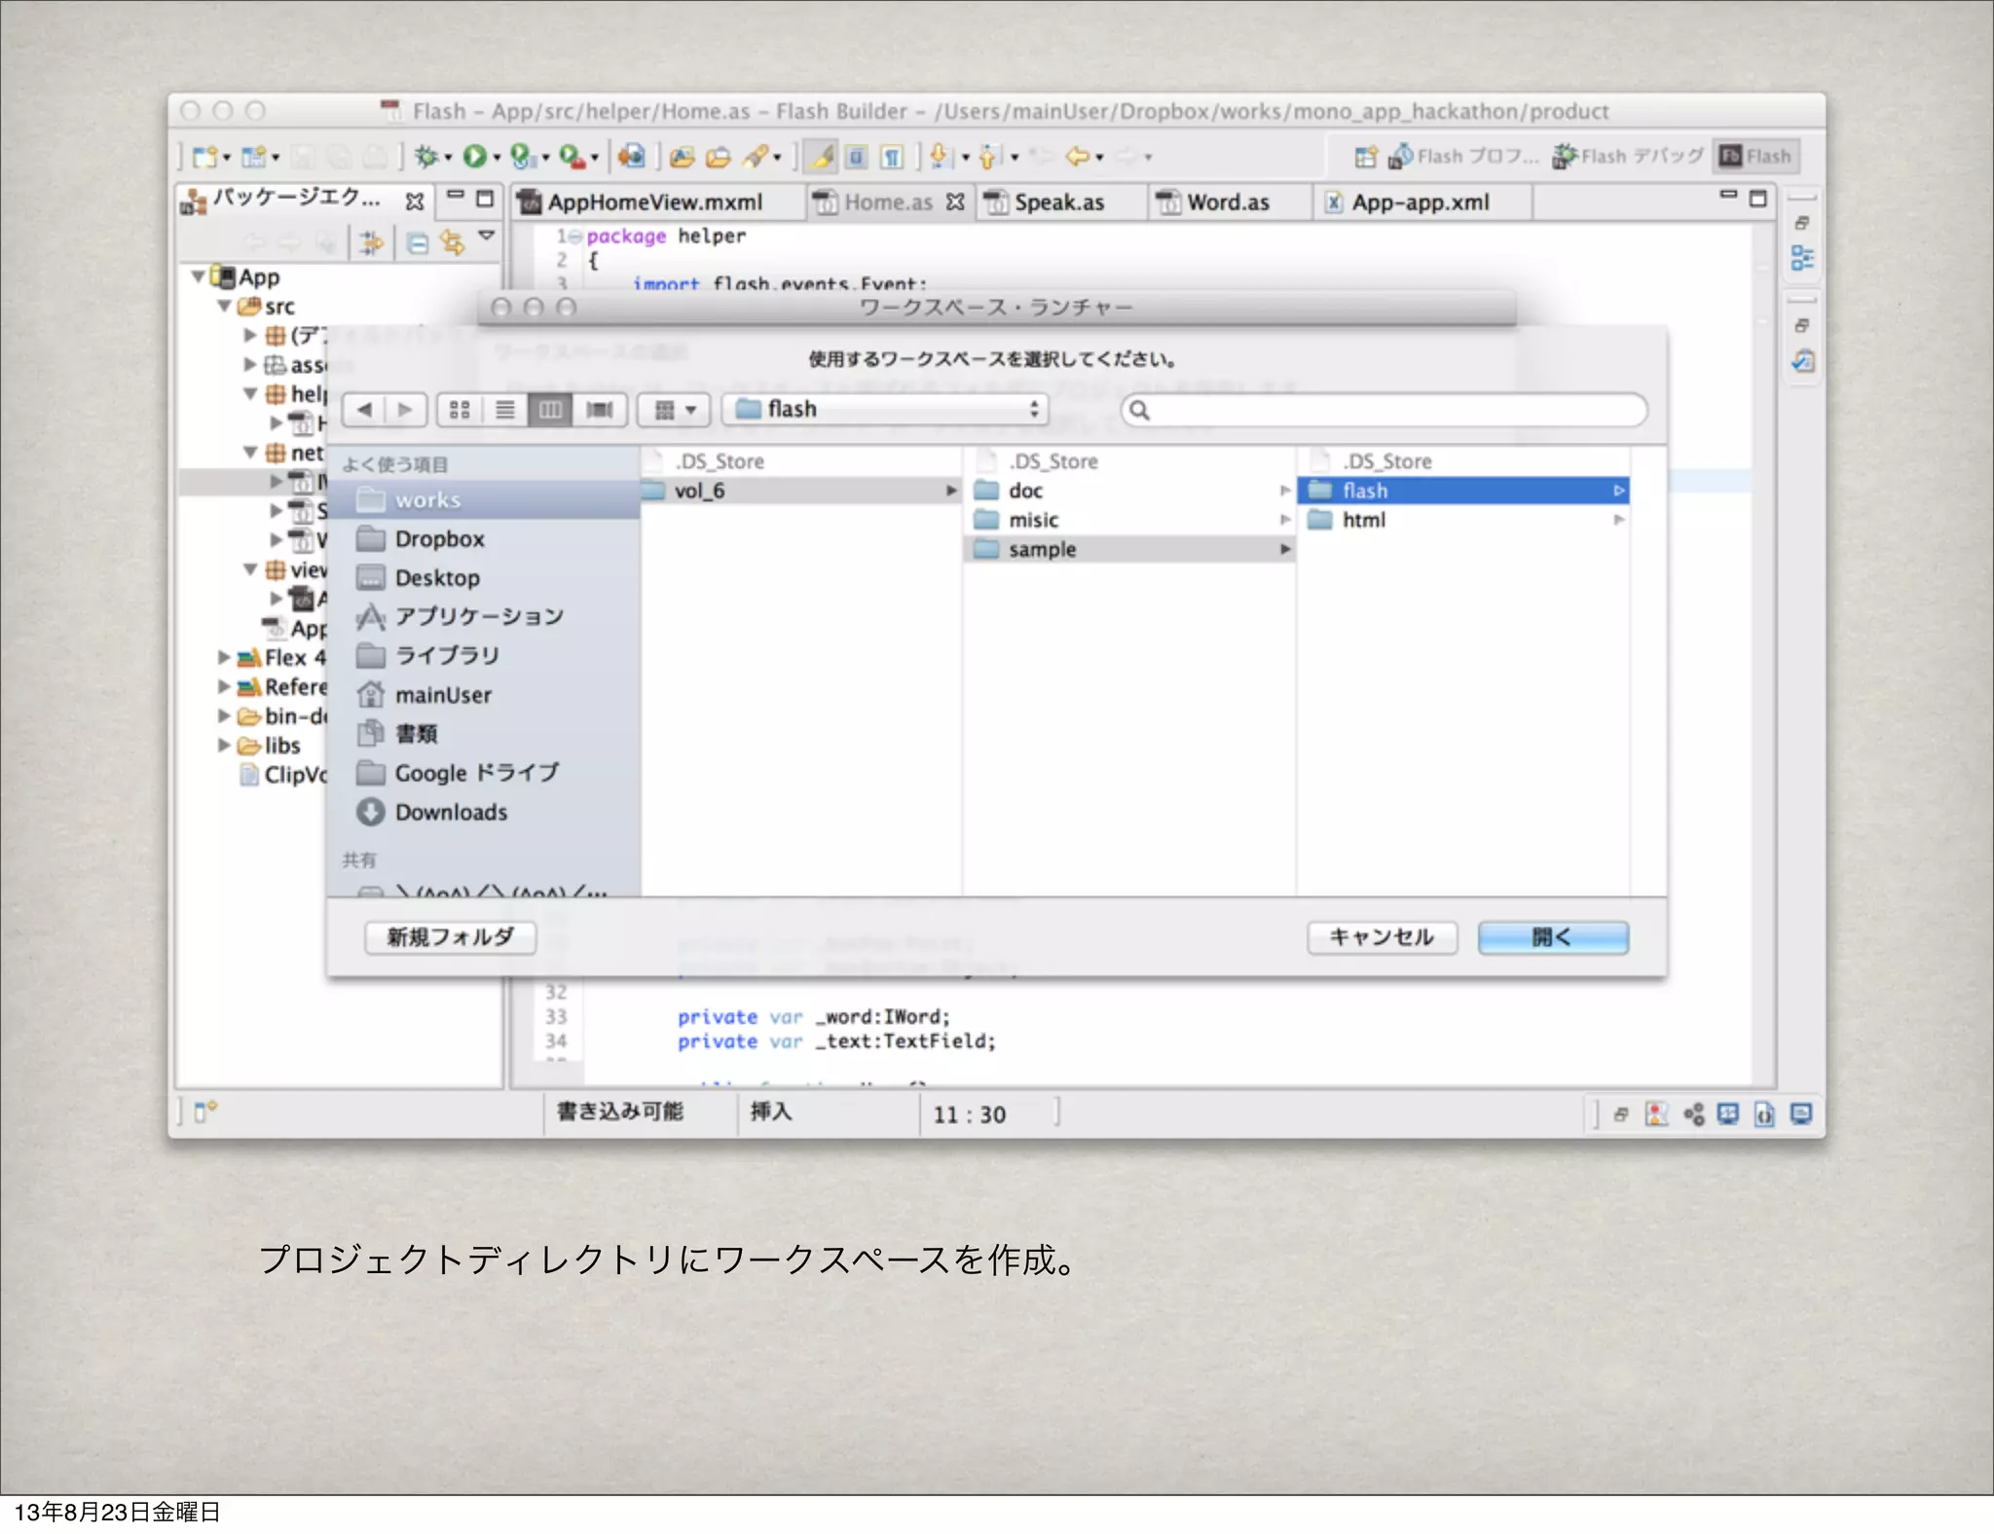The height and width of the screenshot is (1534, 1994).
Task: Click Link with Editor icon in Package Explorer
Action: coord(452,243)
